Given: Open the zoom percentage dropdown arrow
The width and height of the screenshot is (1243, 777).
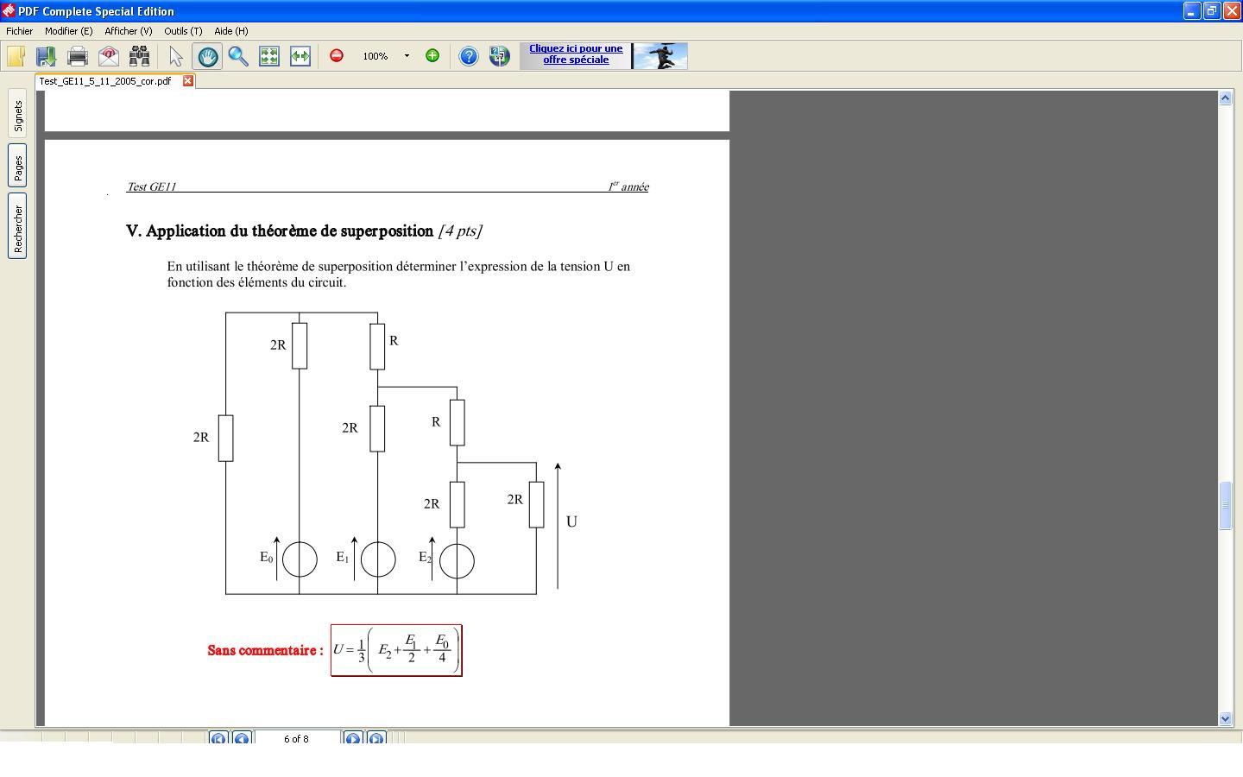Looking at the screenshot, I should [407, 56].
